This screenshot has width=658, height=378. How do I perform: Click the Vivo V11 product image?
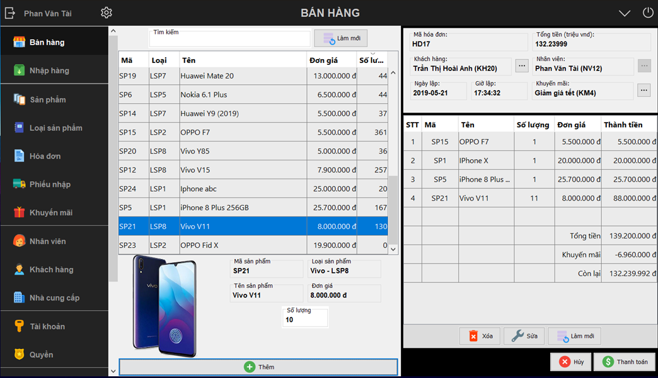pyautogui.click(x=164, y=306)
